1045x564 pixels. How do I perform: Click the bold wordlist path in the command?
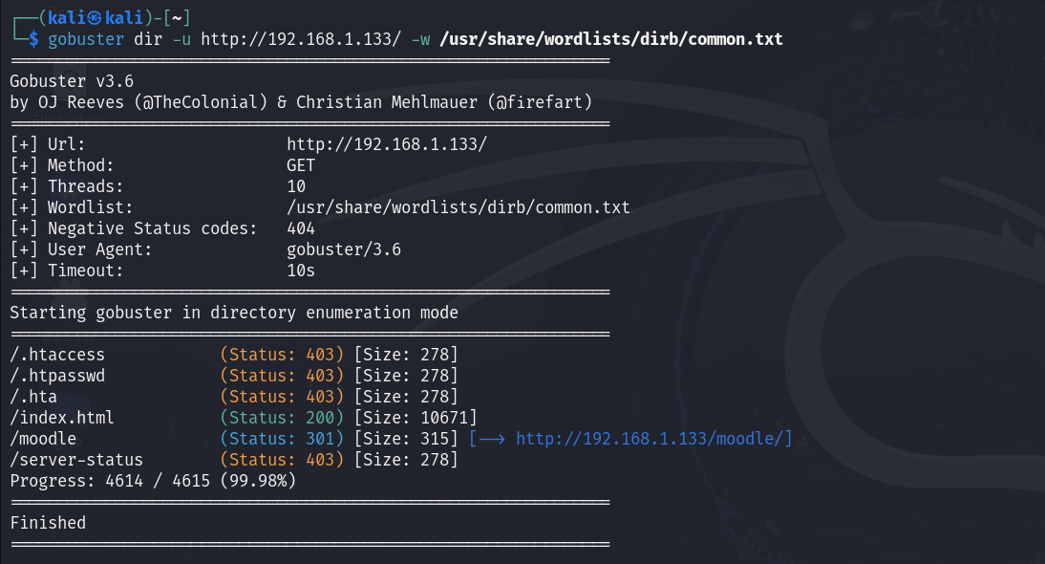coord(611,39)
